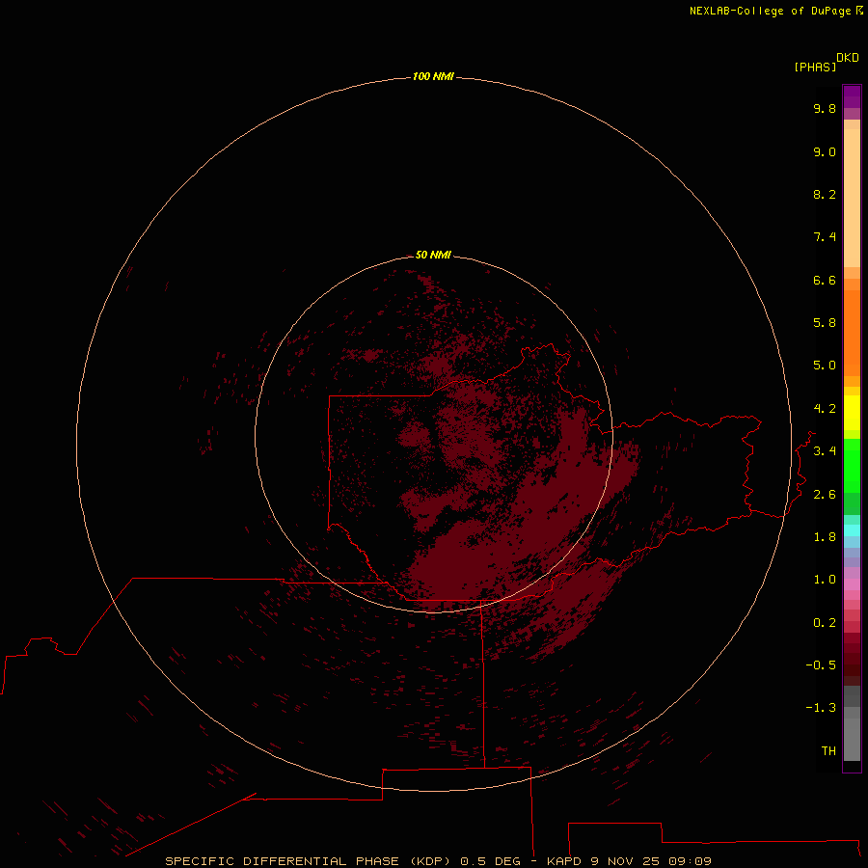
Task: Click the DKD legend header label
Action: click(x=848, y=58)
